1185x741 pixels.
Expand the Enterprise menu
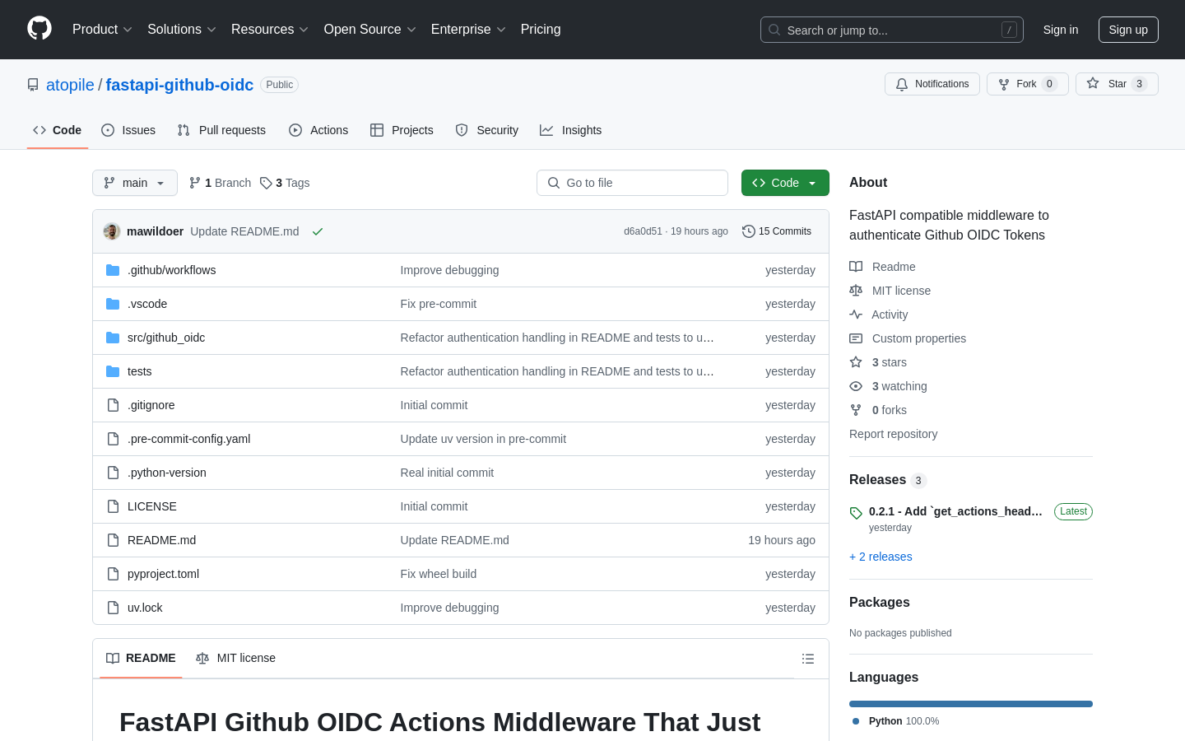468,30
